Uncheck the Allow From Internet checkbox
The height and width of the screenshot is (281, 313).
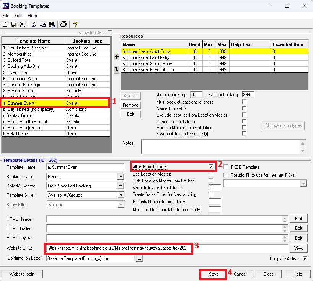pos(211,167)
